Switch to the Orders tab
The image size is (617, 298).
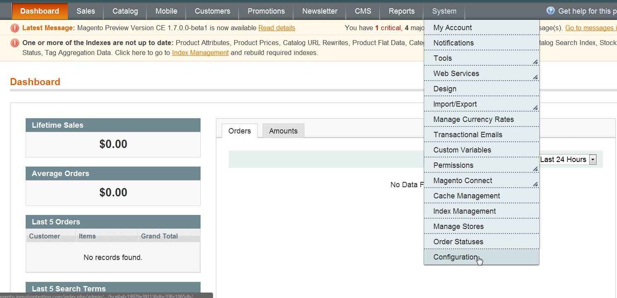pos(239,131)
